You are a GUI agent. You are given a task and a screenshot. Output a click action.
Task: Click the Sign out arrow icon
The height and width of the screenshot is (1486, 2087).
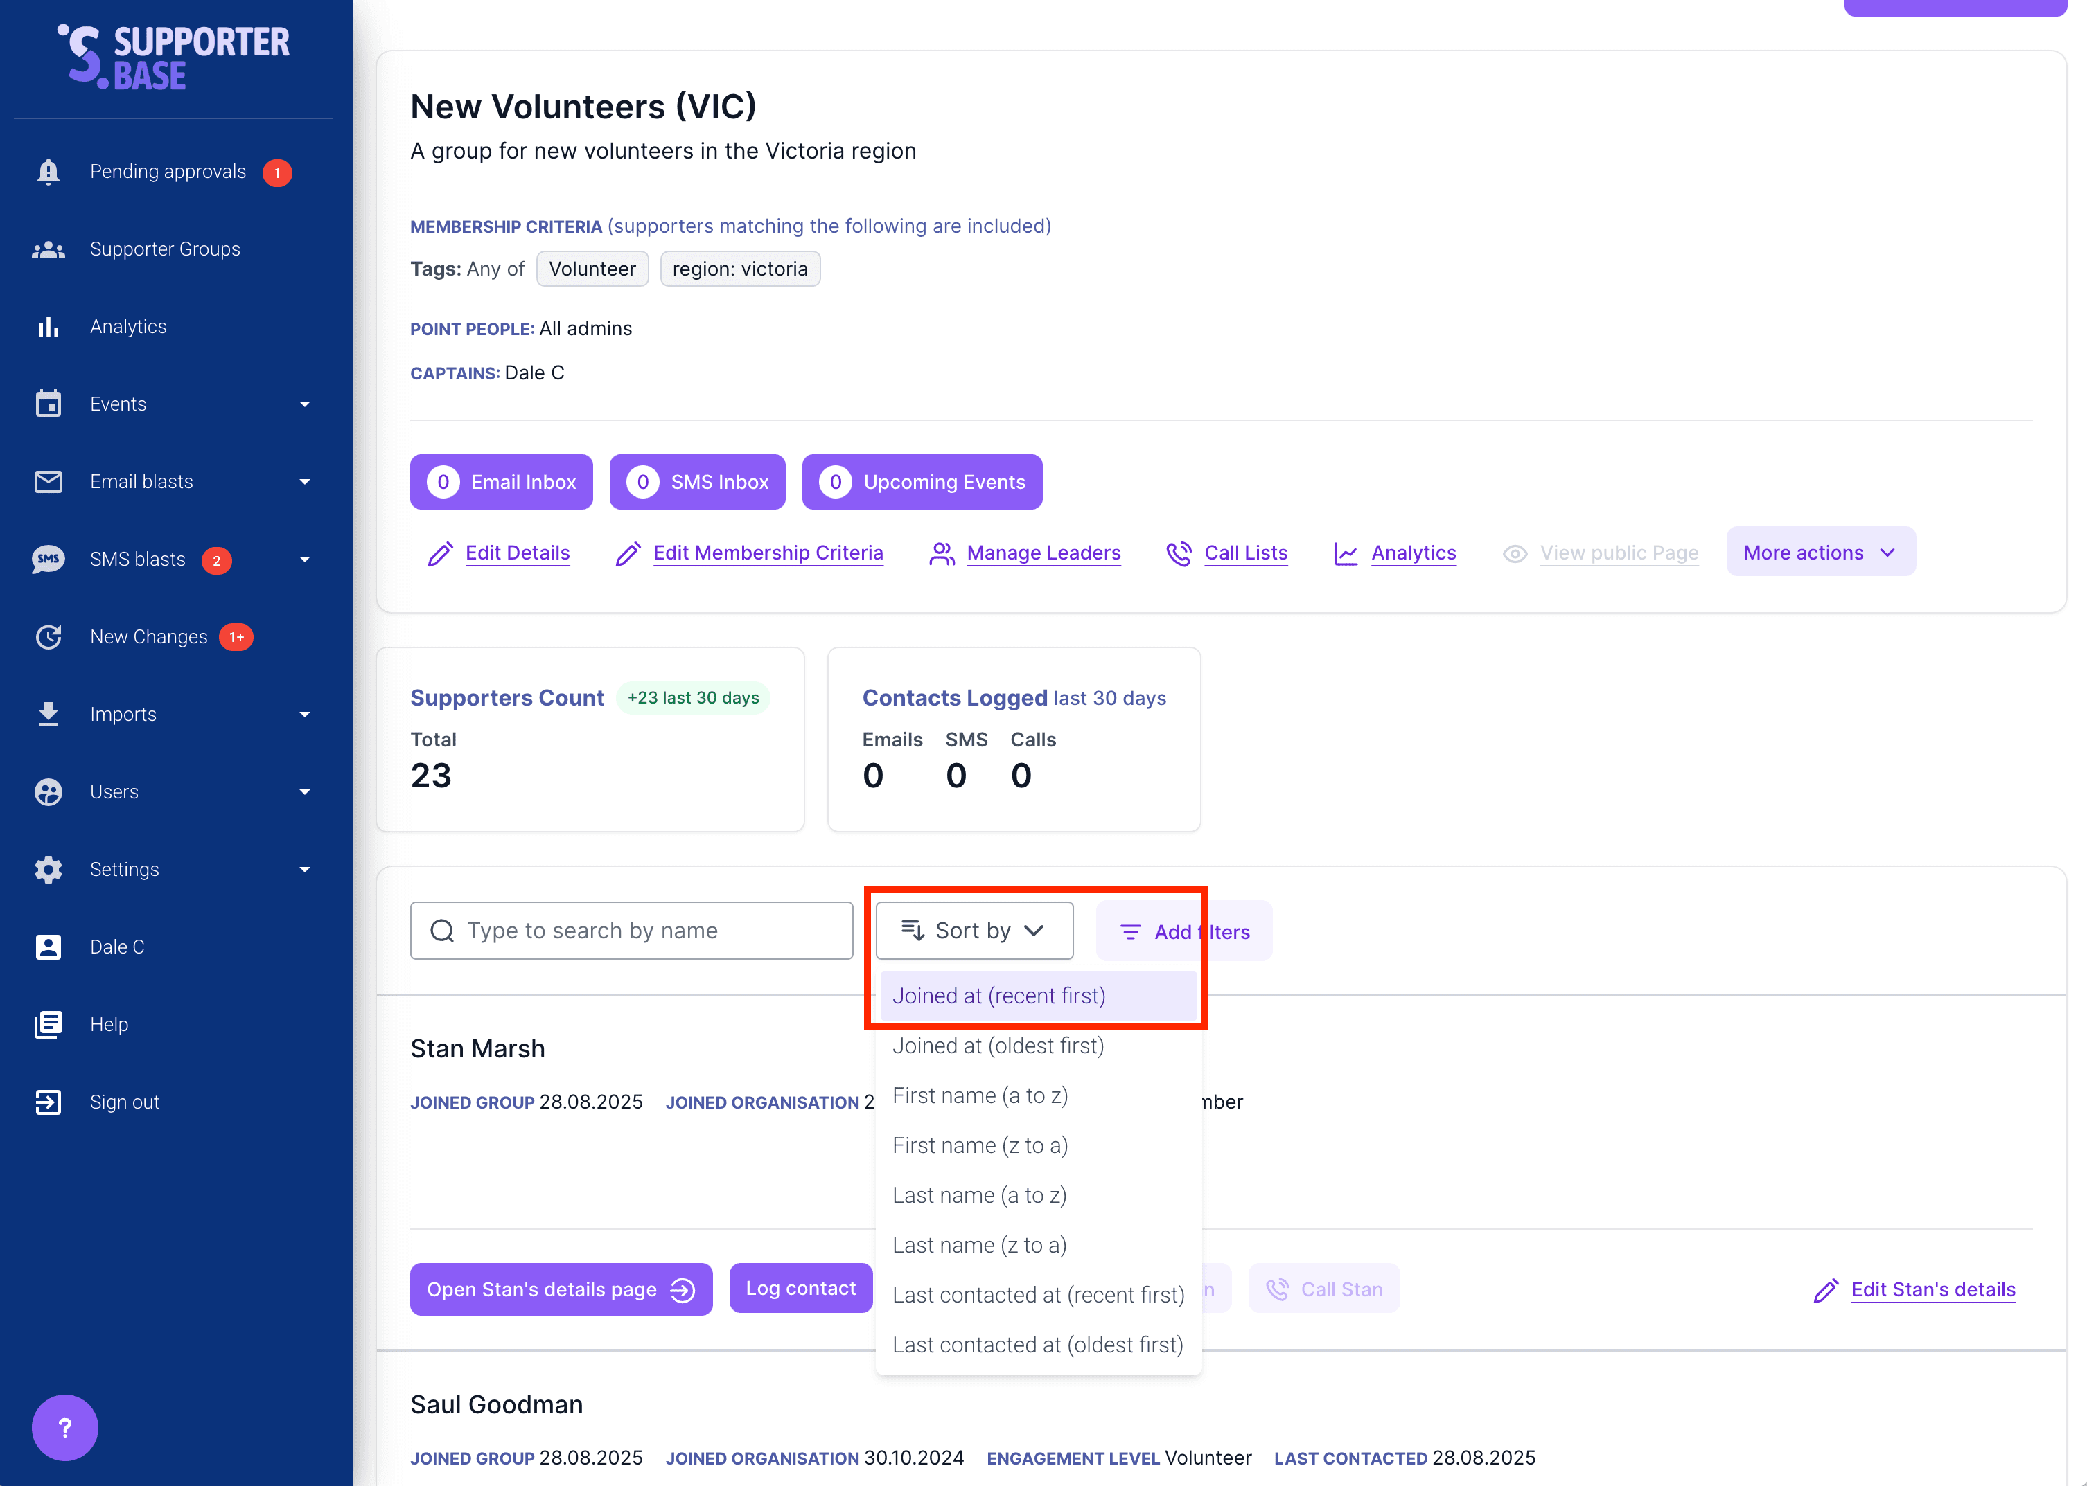pos(48,1102)
